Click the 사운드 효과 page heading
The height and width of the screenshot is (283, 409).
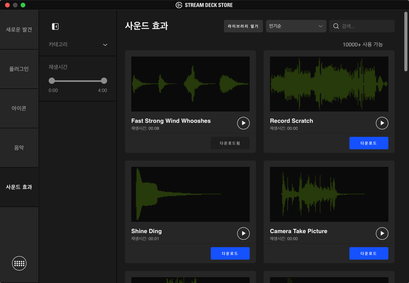(146, 26)
